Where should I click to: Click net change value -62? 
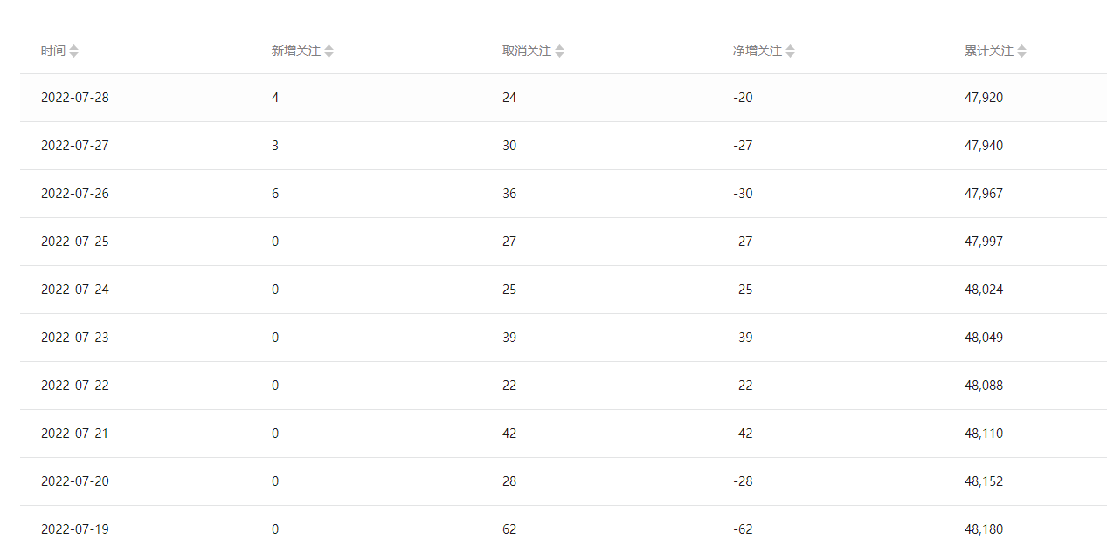[x=743, y=529]
